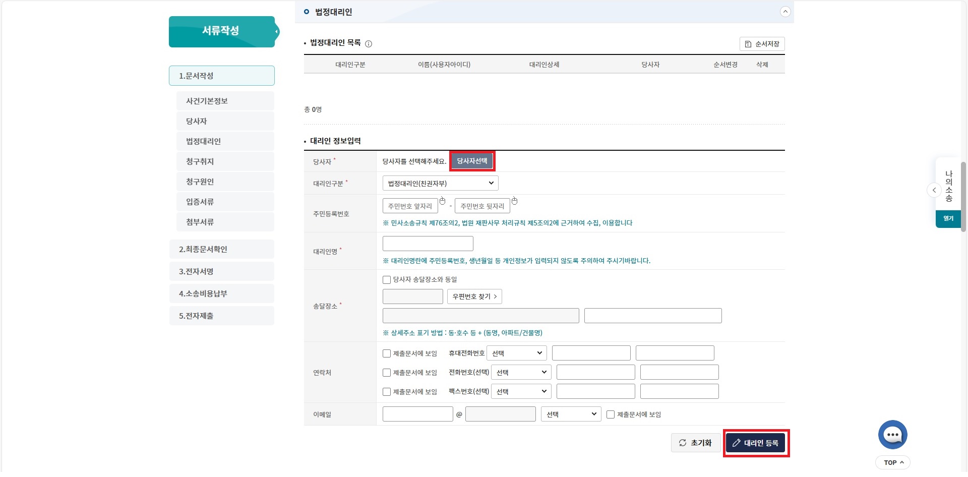Collapse the 법정대리인 section chevron
968x477 pixels.
point(785,11)
